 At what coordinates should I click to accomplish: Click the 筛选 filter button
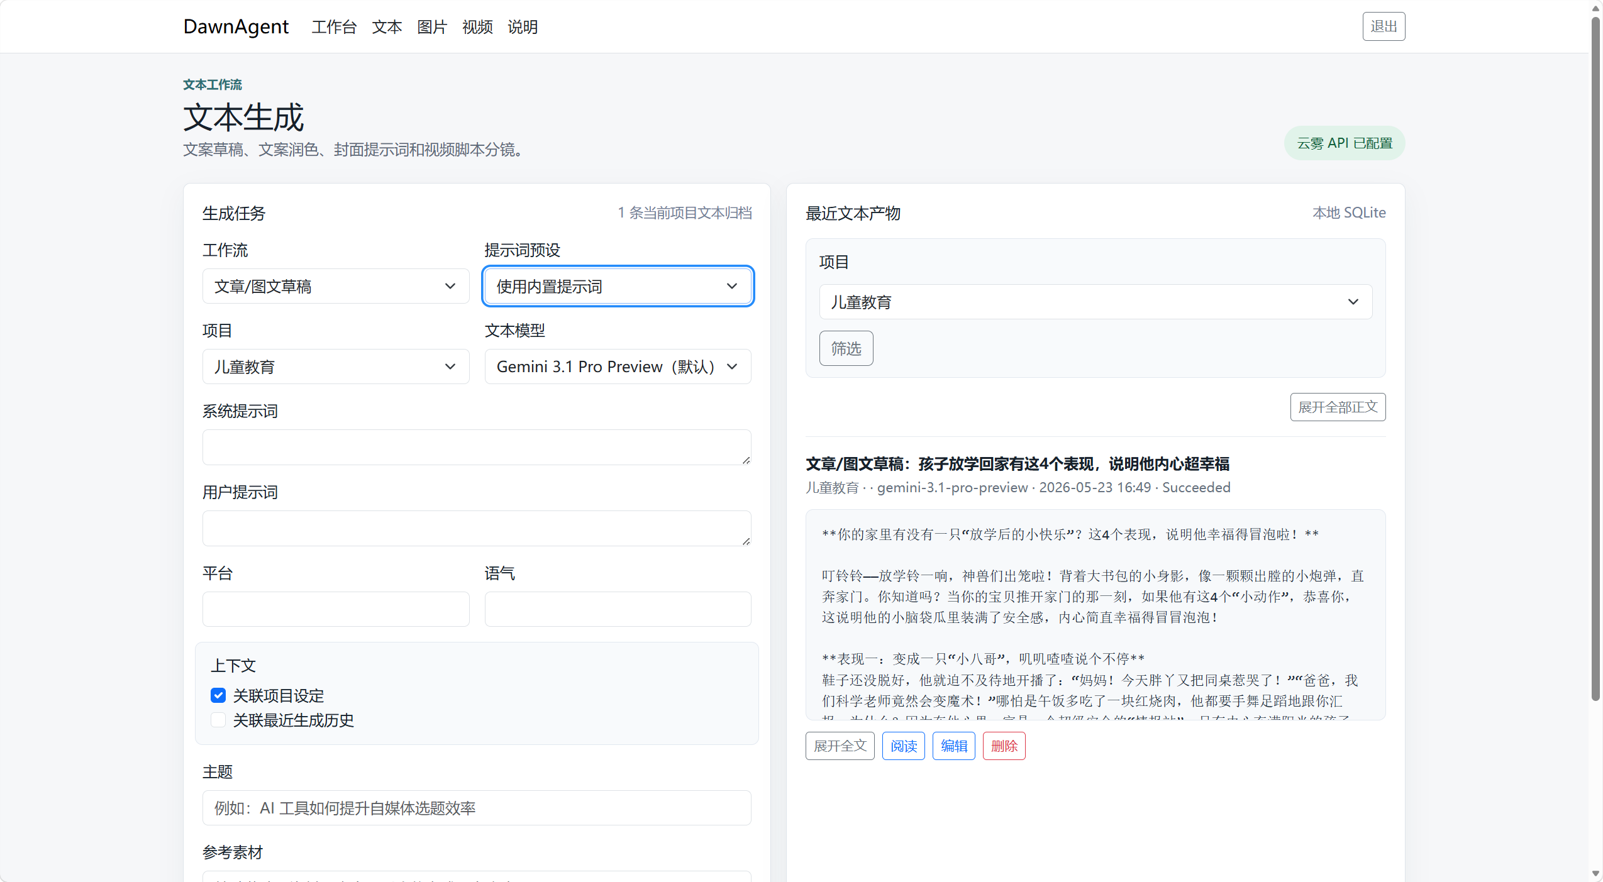coord(846,348)
